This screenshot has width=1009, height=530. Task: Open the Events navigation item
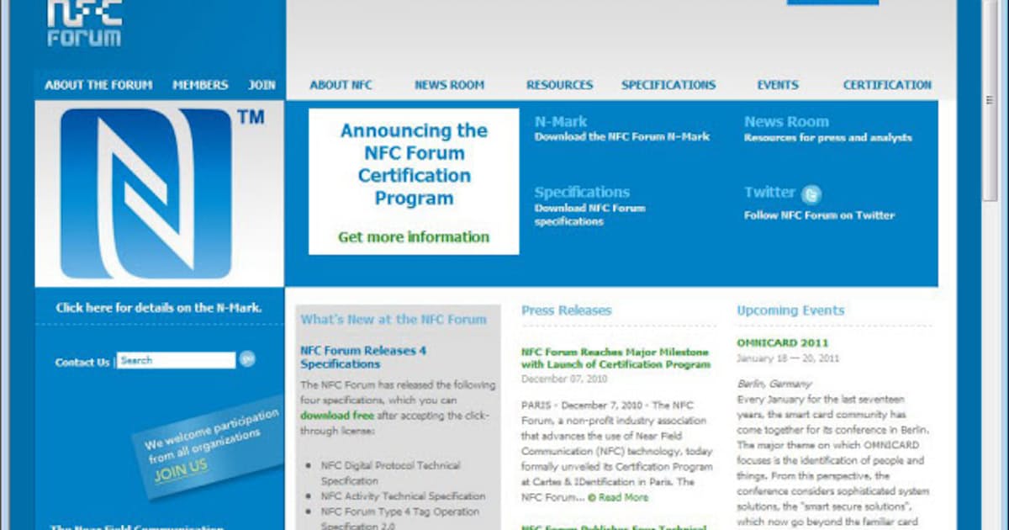(778, 85)
